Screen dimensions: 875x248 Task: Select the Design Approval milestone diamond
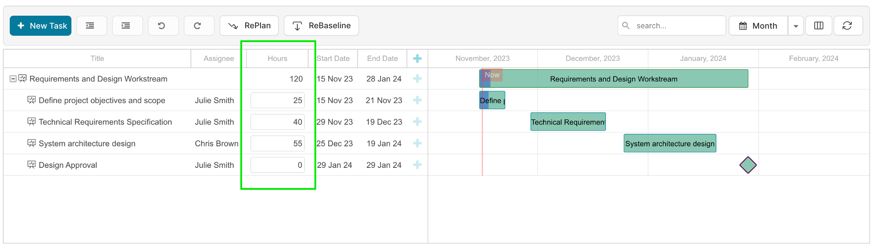pos(748,165)
